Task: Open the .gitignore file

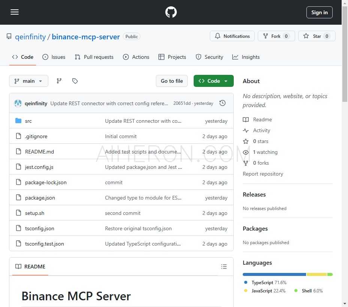Action: [36, 136]
